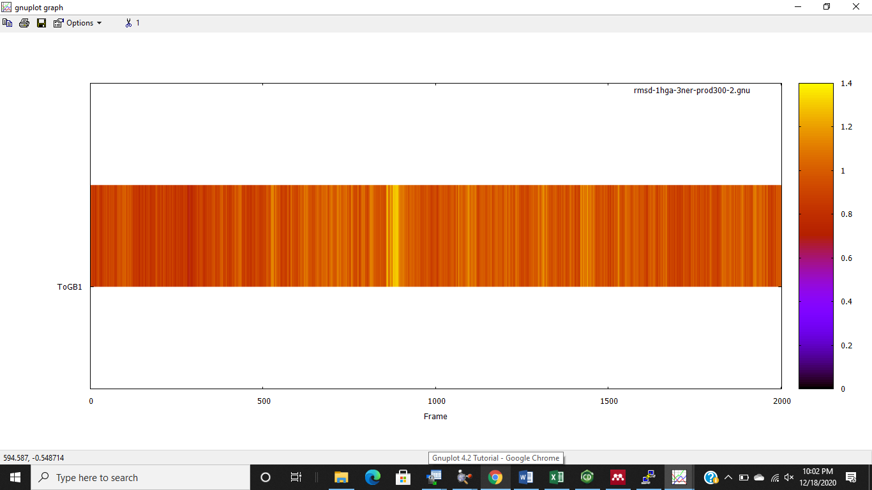This screenshot has width=872, height=490.
Task: Click the scissors plot toggle labeled 1
Action: [x=132, y=23]
